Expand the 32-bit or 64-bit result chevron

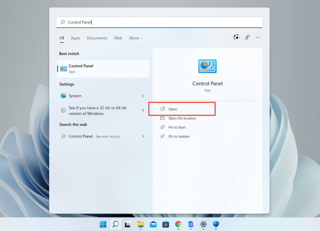[x=143, y=110]
